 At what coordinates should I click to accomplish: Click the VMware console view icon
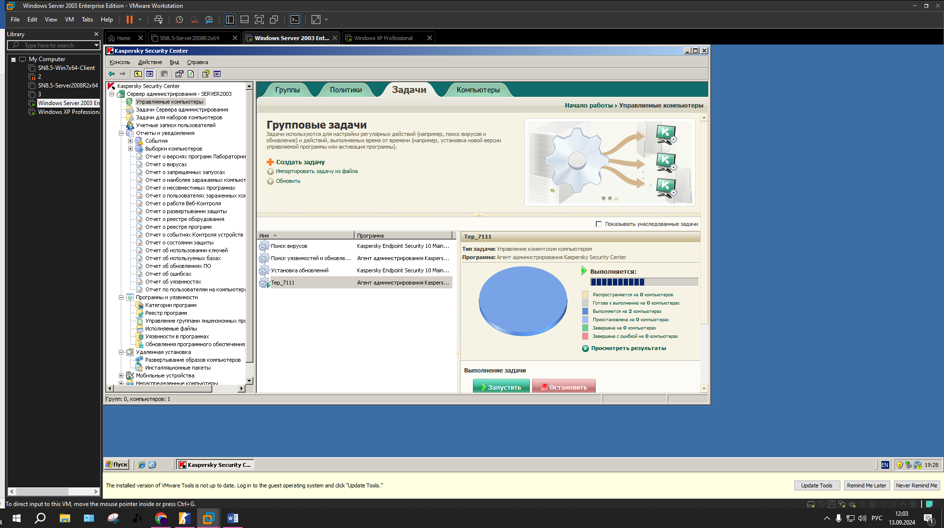295,20
